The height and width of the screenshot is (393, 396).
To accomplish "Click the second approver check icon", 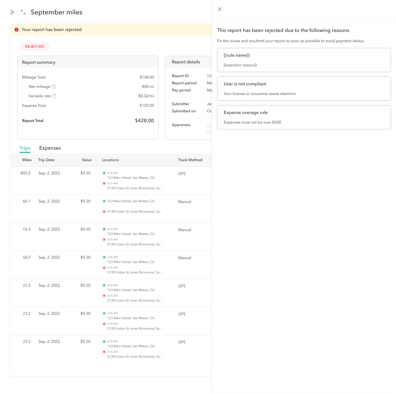I will [x=209, y=132].
